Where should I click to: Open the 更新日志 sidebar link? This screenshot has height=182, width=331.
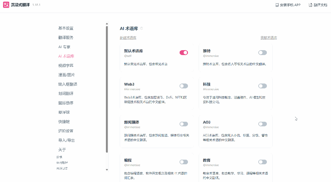tap(62, 168)
